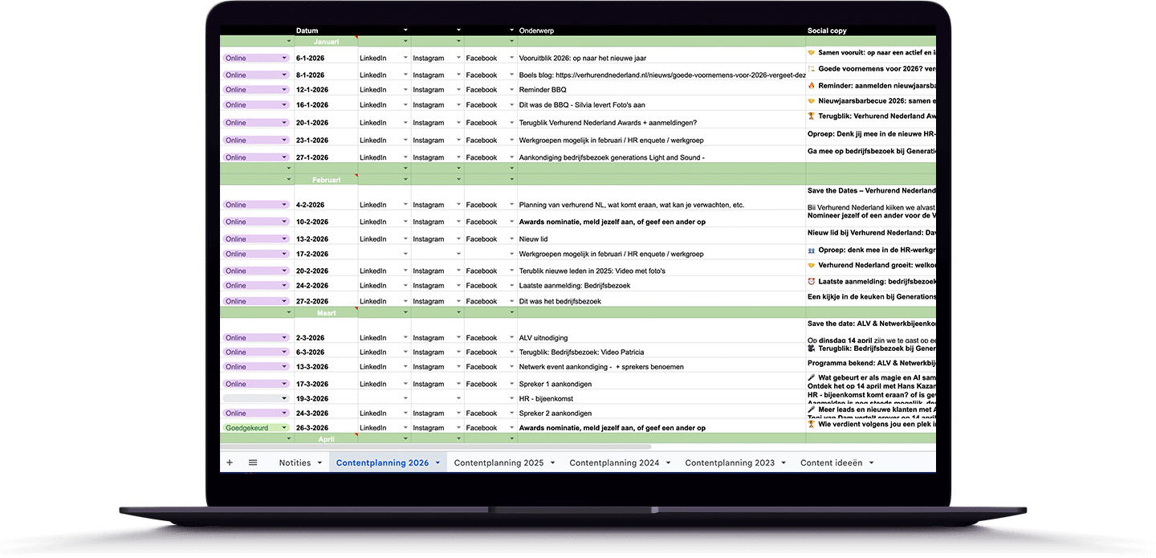Open the Contentplanning 2023 sheet tab
The height and width of the screenshot is (558, 1156).
tap(730, 463)
